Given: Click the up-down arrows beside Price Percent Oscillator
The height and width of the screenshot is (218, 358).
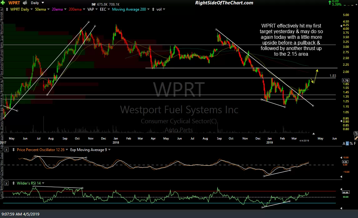Looking at the screenshot, I should pos(13,150).
